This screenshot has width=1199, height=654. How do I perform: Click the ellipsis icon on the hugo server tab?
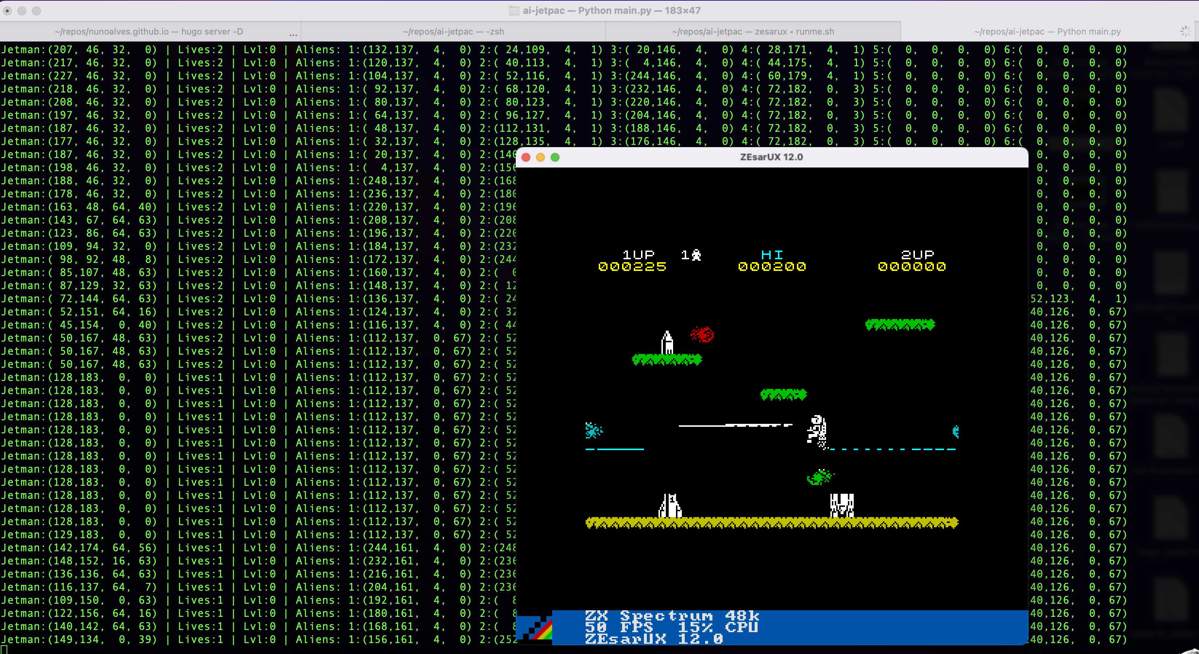[293, 35]
